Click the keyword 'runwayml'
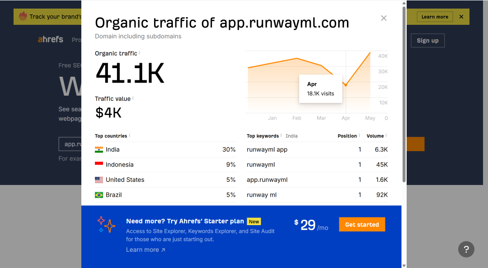Viewport: 488px width, 268px height. pos(261,165)
